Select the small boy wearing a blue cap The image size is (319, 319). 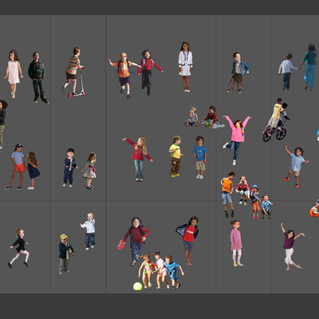(256, 202)
